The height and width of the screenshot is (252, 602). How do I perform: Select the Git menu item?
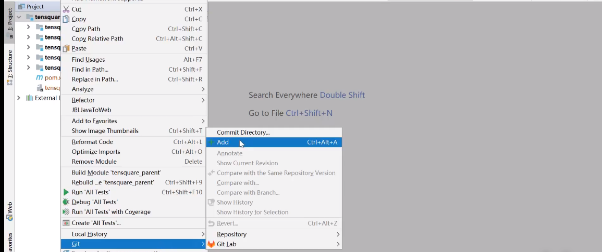tap(134, 244)
